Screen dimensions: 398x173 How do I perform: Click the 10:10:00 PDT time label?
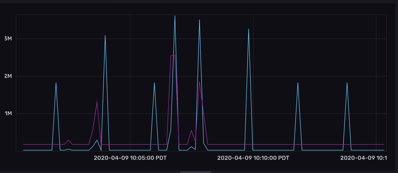click(253, 158)
